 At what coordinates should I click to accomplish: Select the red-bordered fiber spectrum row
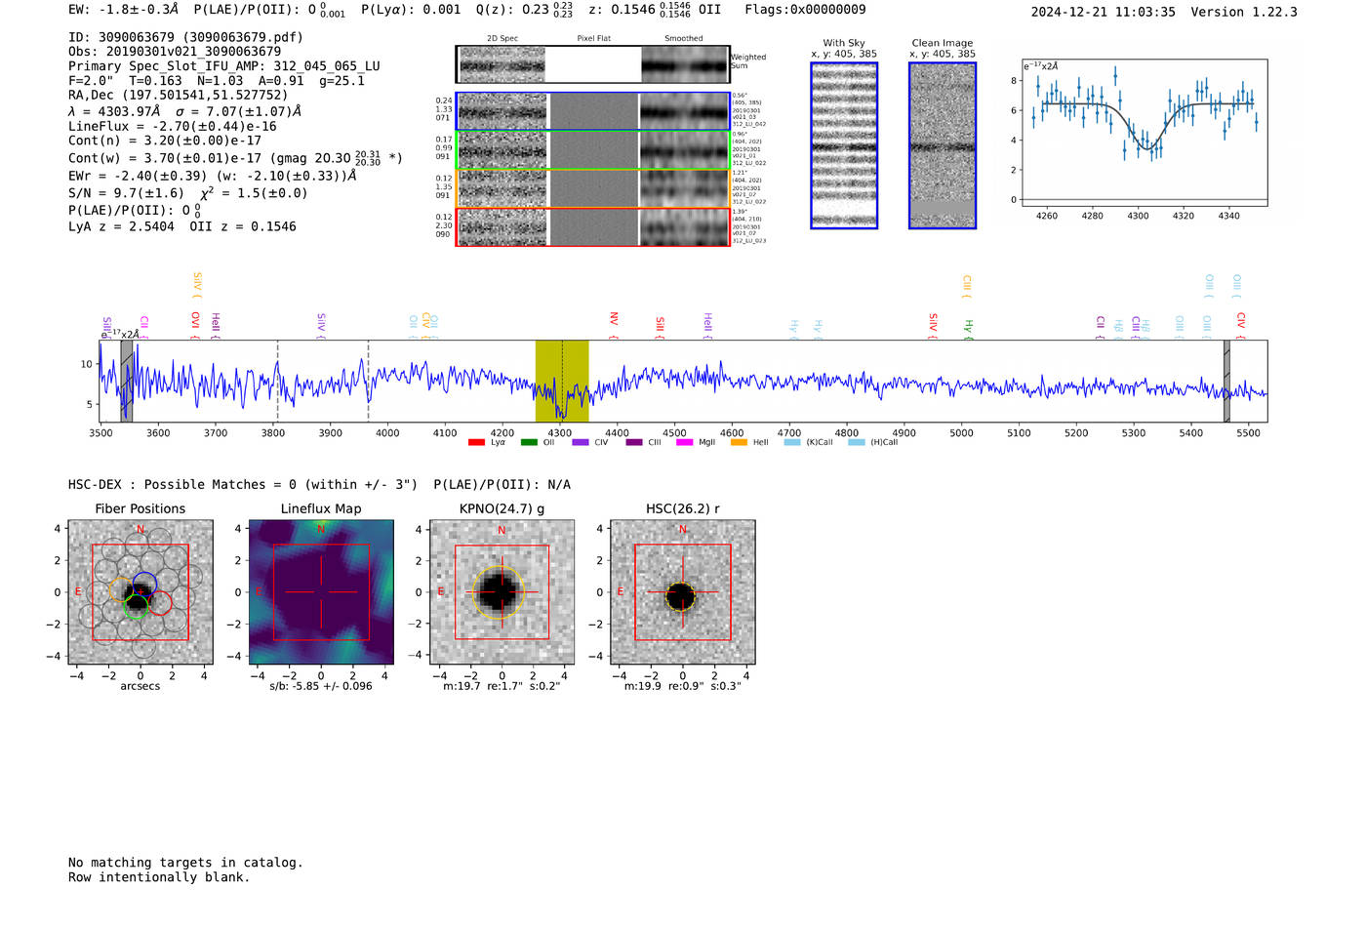click(592, 226)
